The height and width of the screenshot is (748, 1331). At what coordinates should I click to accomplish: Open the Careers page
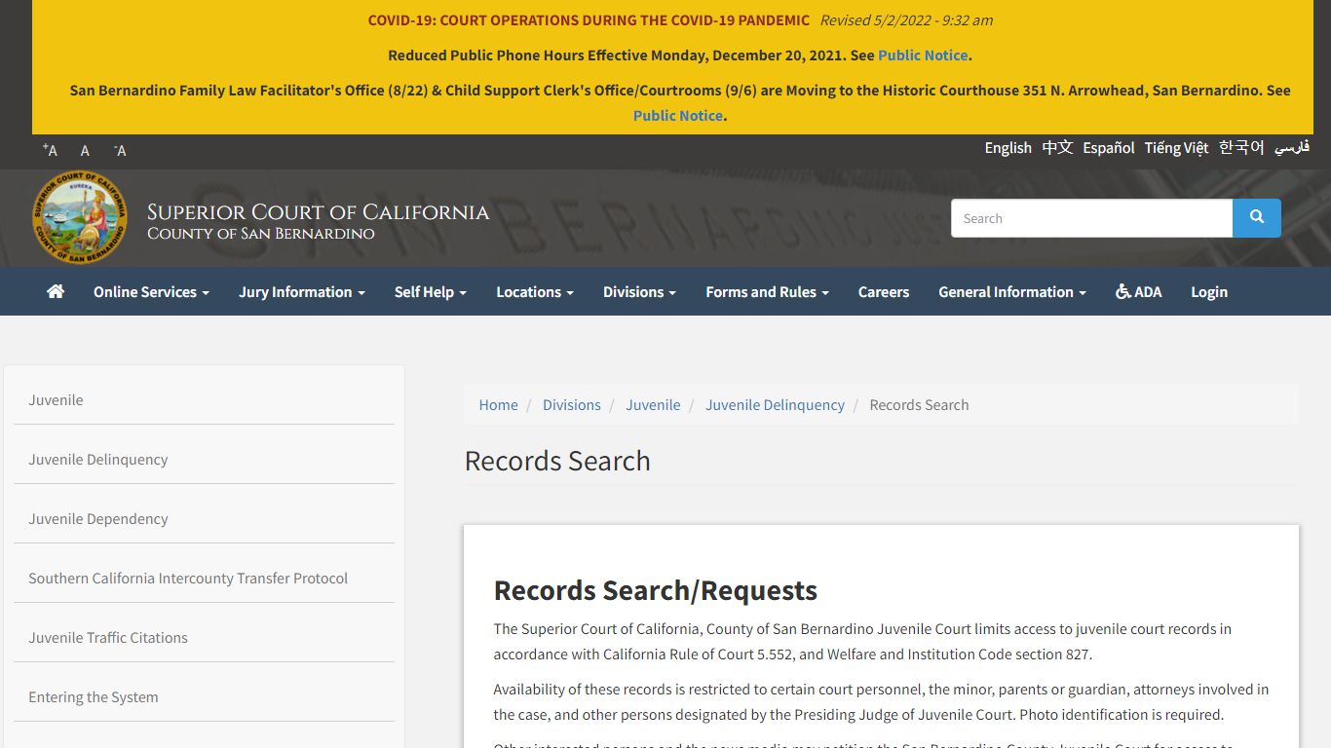884,291
